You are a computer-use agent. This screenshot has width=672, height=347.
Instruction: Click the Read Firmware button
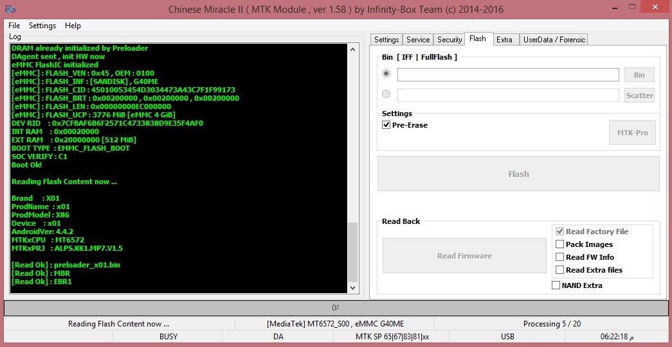(x=464, y=255)
